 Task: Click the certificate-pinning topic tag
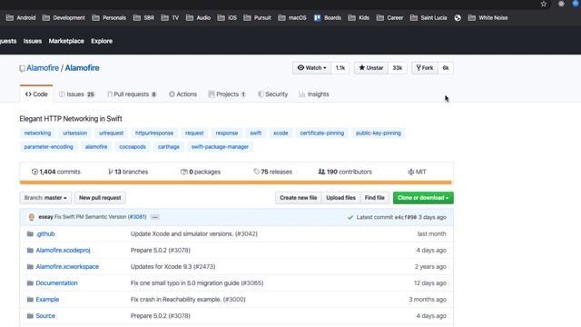[322, 134]
